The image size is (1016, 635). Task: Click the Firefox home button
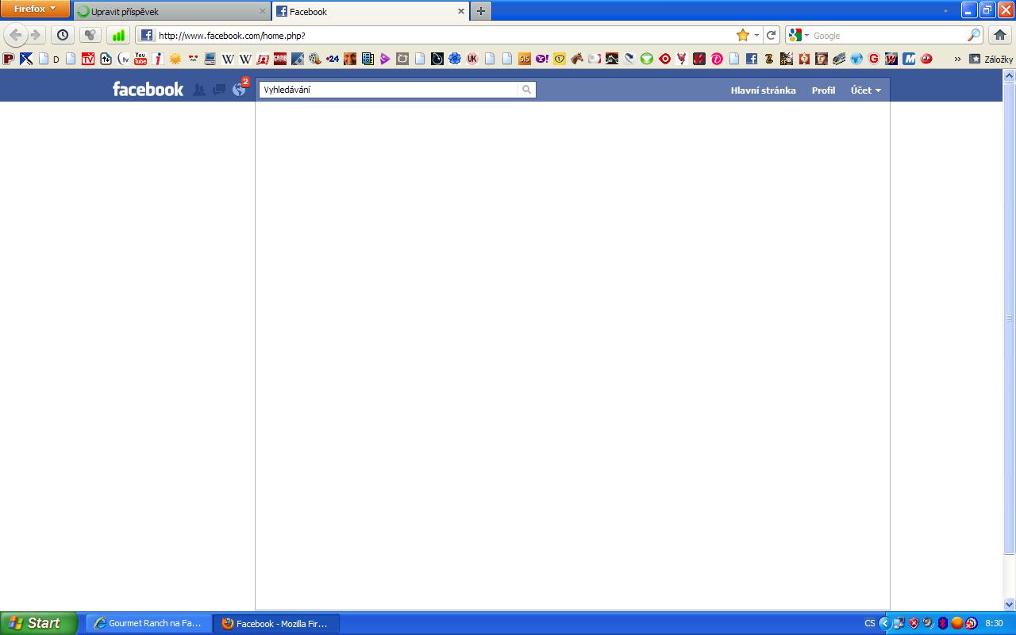(x=999, y=35)
